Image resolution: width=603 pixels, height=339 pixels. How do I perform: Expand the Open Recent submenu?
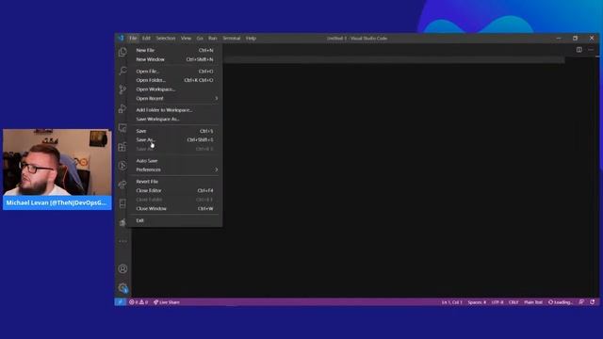click(x=174, y=98)
